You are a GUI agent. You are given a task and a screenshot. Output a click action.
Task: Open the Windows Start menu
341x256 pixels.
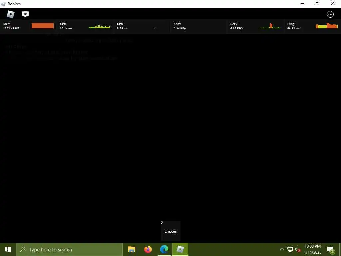click(x=8, y=249)
